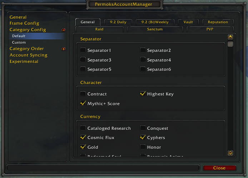Enable the Conquest currency checkbox
The image size is (248, 178).
point(143,128)
